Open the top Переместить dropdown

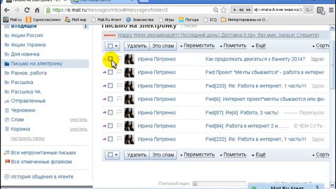click(x=197, y=46)
